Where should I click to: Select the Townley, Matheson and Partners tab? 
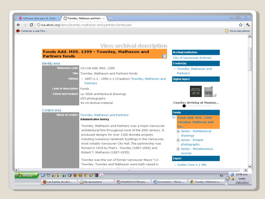pos(84,18)
